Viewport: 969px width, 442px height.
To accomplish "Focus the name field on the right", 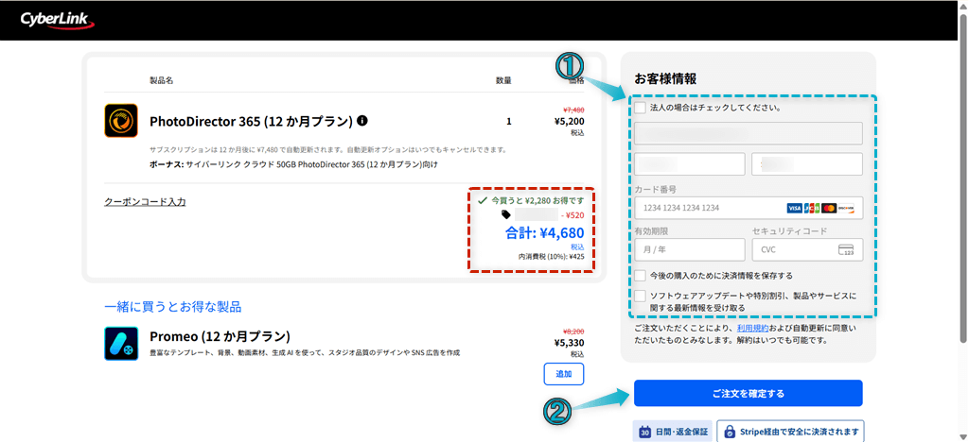I will 807,164.
